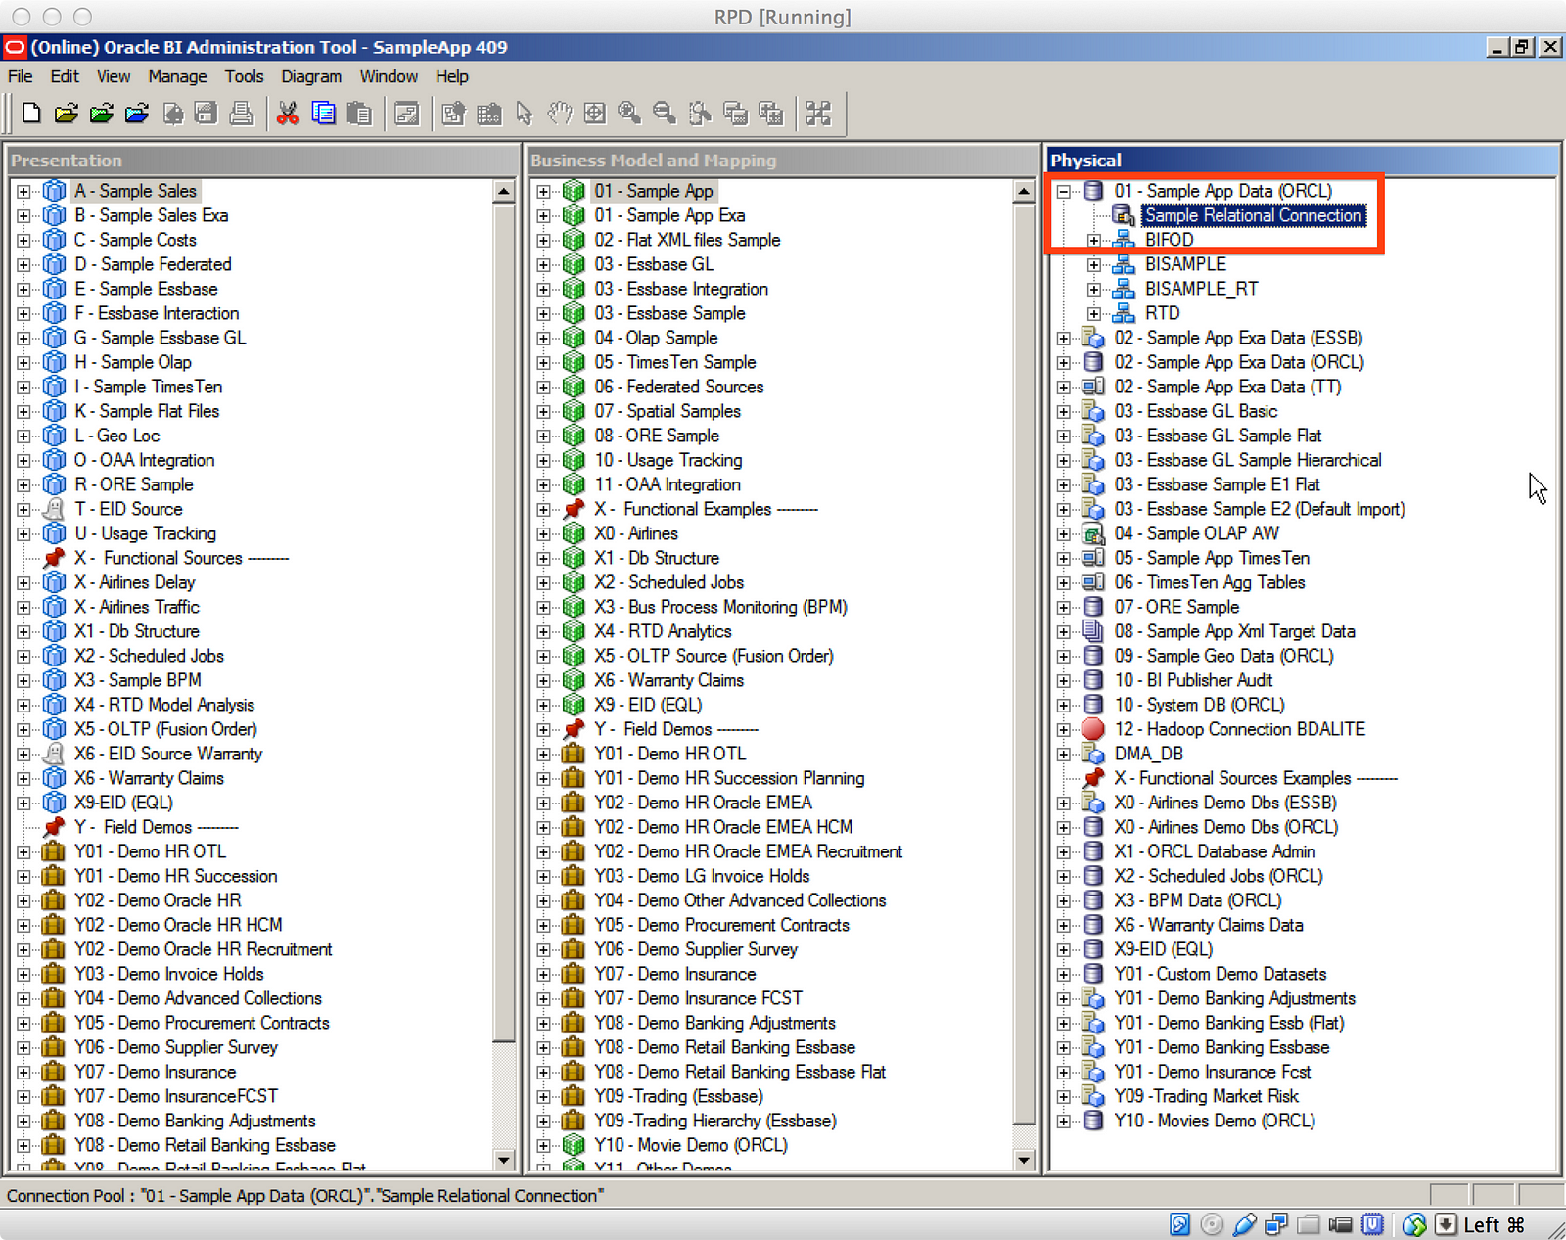
Task: Open the View menu
Action: (x=114, y=76)
